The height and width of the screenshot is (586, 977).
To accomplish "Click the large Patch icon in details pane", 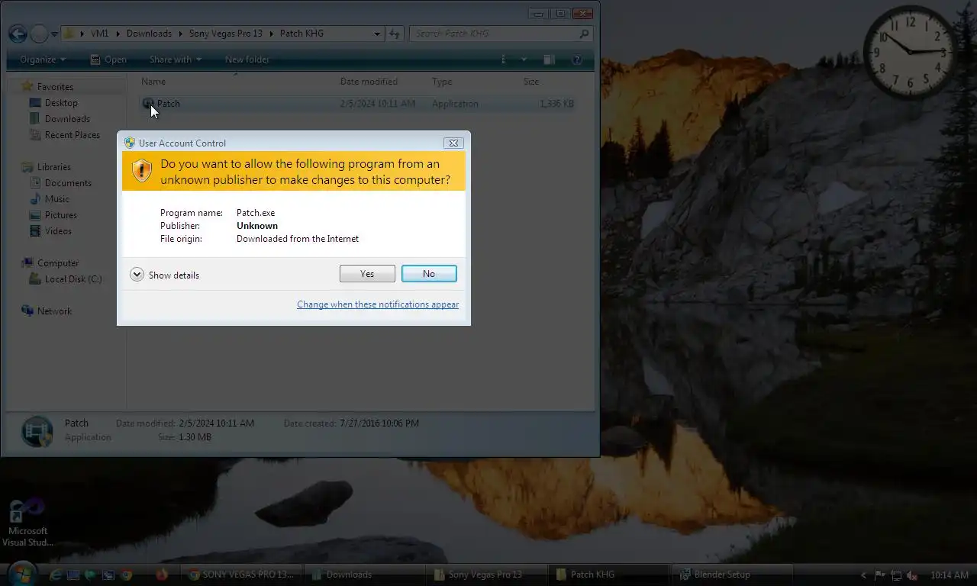I will (x=37, y=431).
